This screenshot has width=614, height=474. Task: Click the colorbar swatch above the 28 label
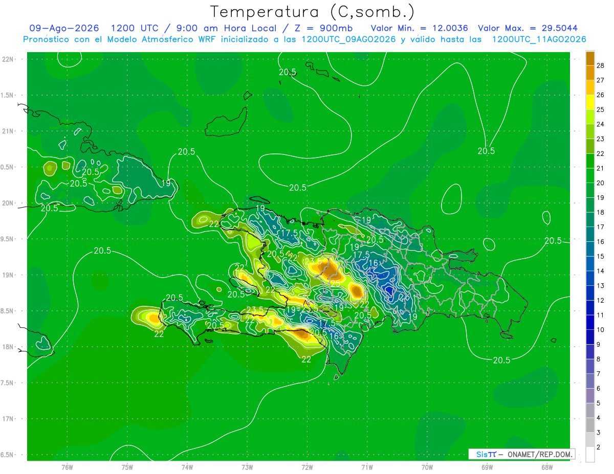click(590, 58)
